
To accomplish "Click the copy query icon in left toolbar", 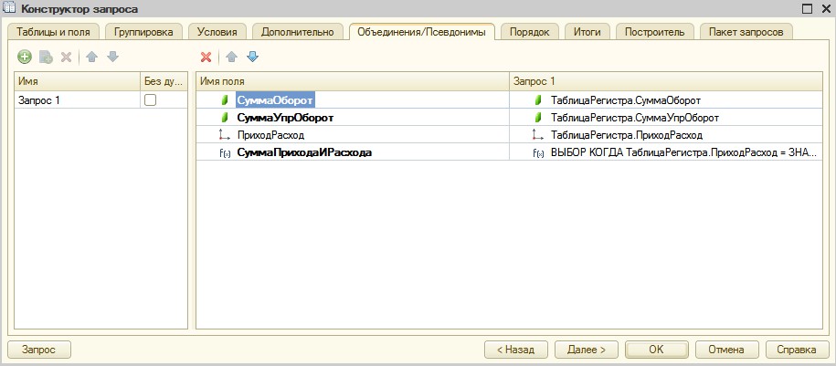I will coord(46,57).
